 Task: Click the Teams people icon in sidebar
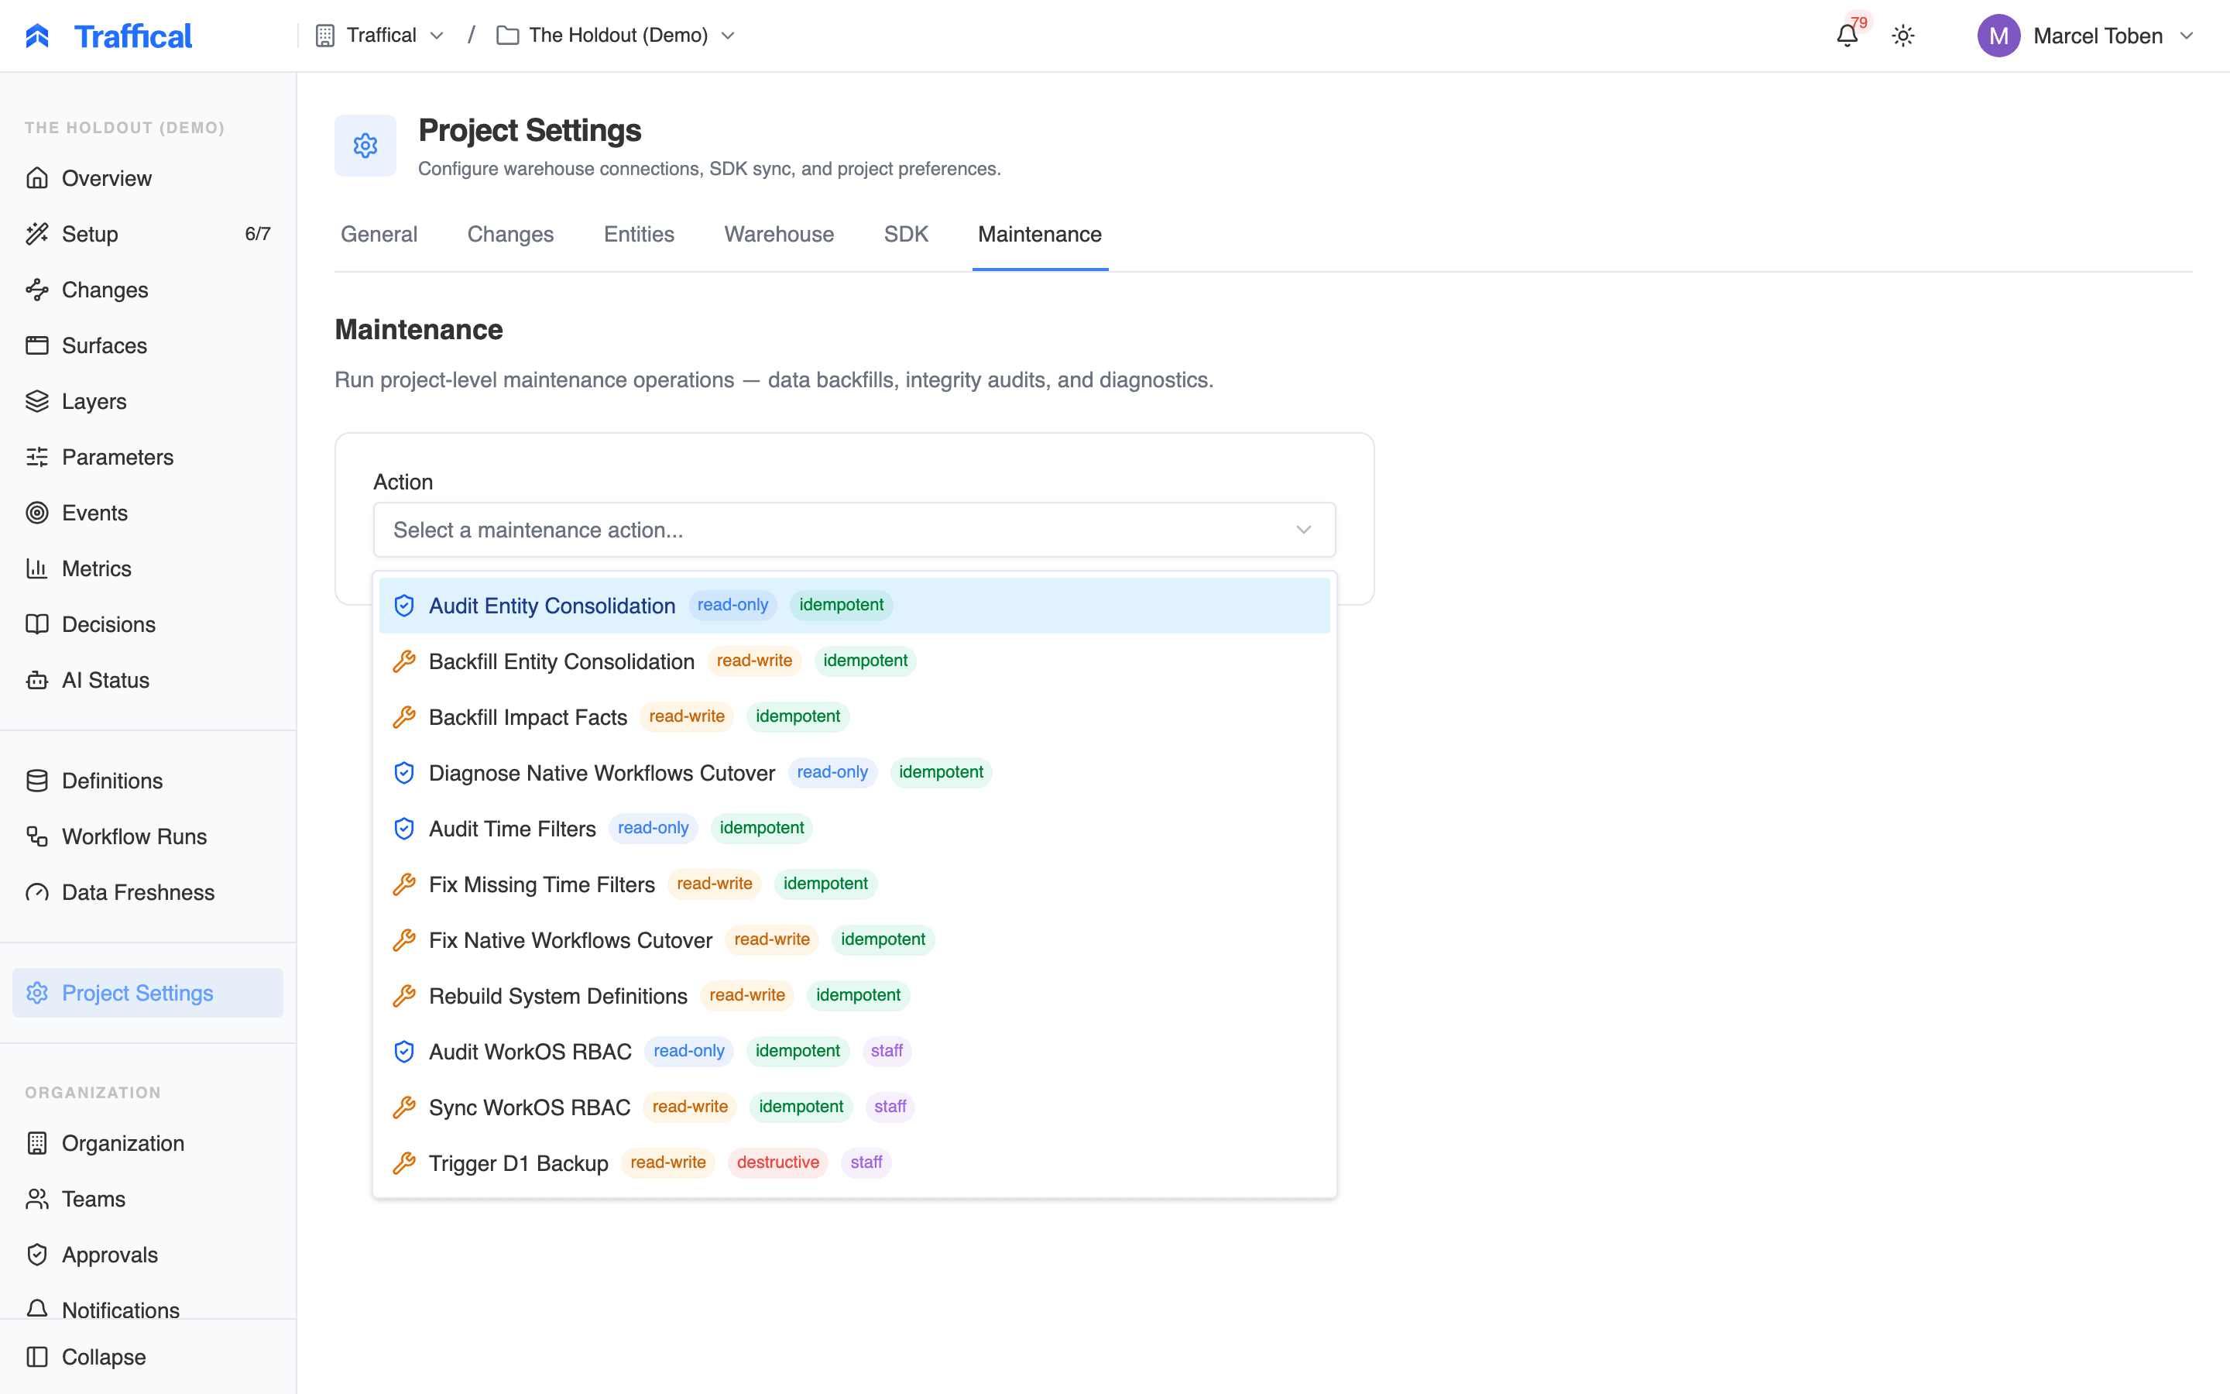(37, 1199)
